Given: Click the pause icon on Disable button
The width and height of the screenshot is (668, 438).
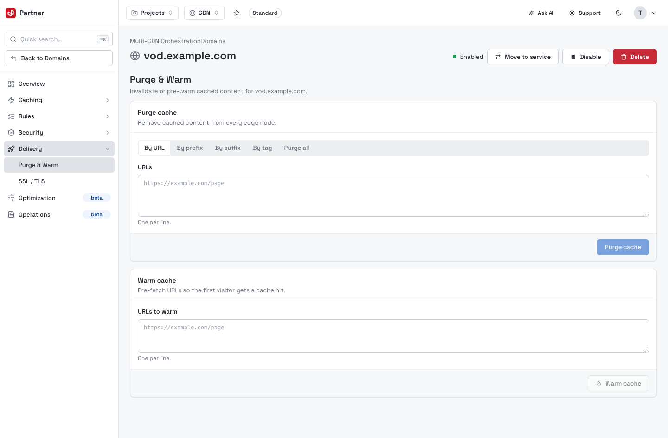Looking at the screenshot, I should coord(573,57).
